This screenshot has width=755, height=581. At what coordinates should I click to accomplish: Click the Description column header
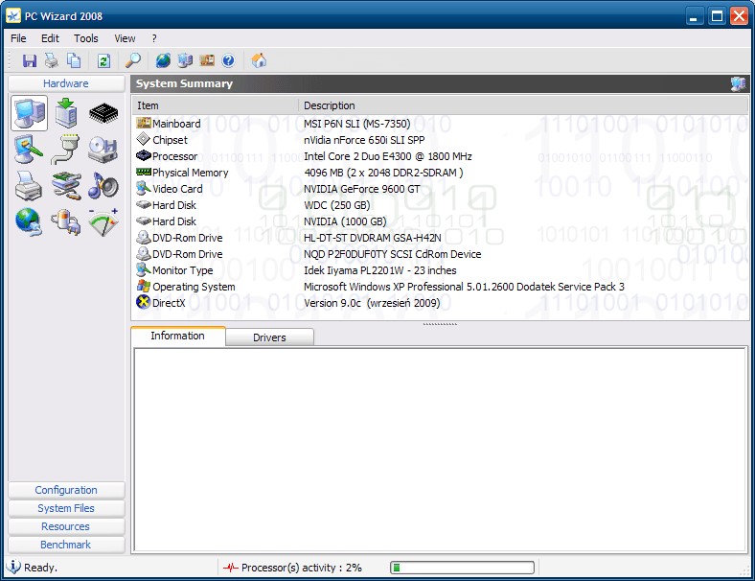click(523, 105)
